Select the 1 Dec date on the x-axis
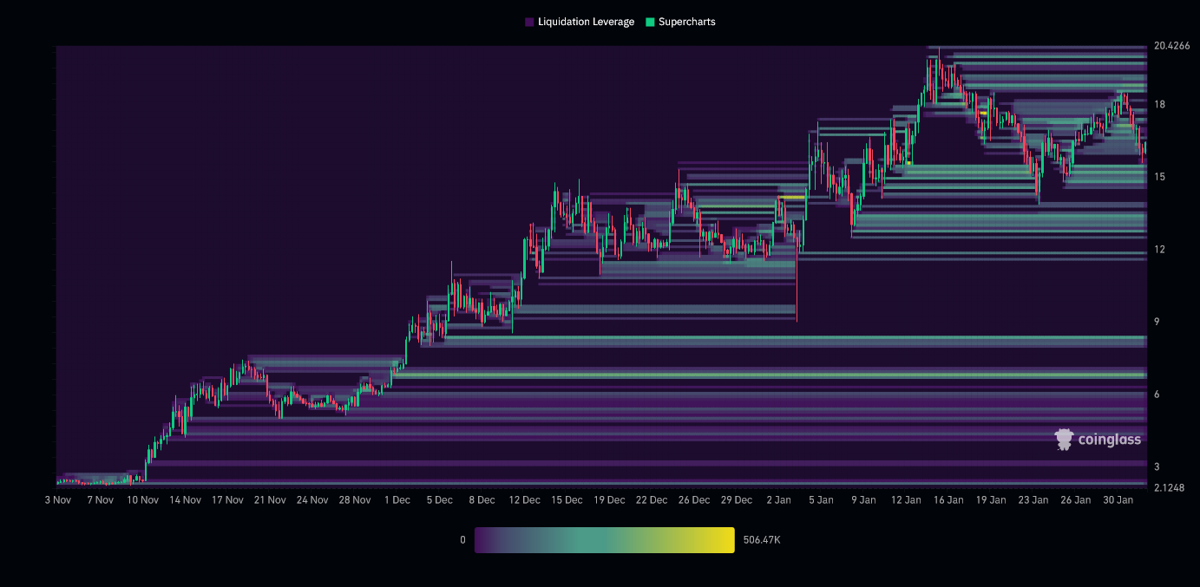Screen dimensions: 1200x587 click(x=397, y=500)
